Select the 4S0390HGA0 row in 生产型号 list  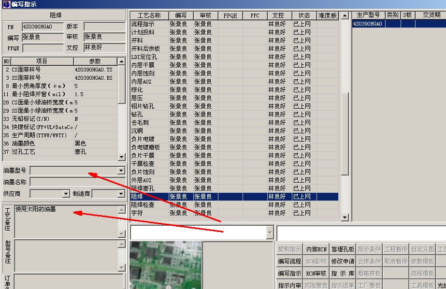pos(399,24)
